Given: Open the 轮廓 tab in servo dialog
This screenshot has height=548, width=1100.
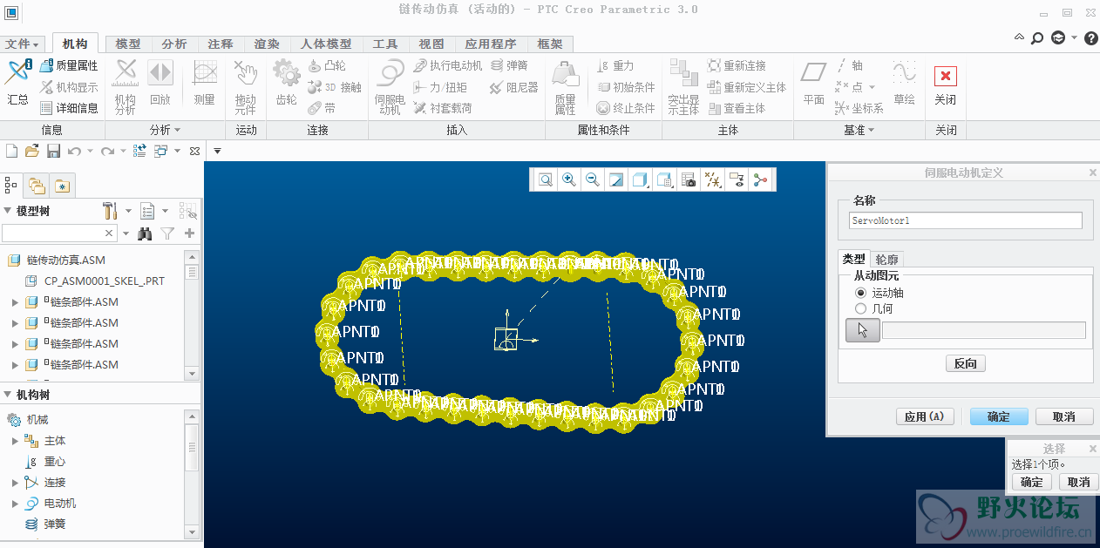Looking at the screenshot, I should pos(887,260).
